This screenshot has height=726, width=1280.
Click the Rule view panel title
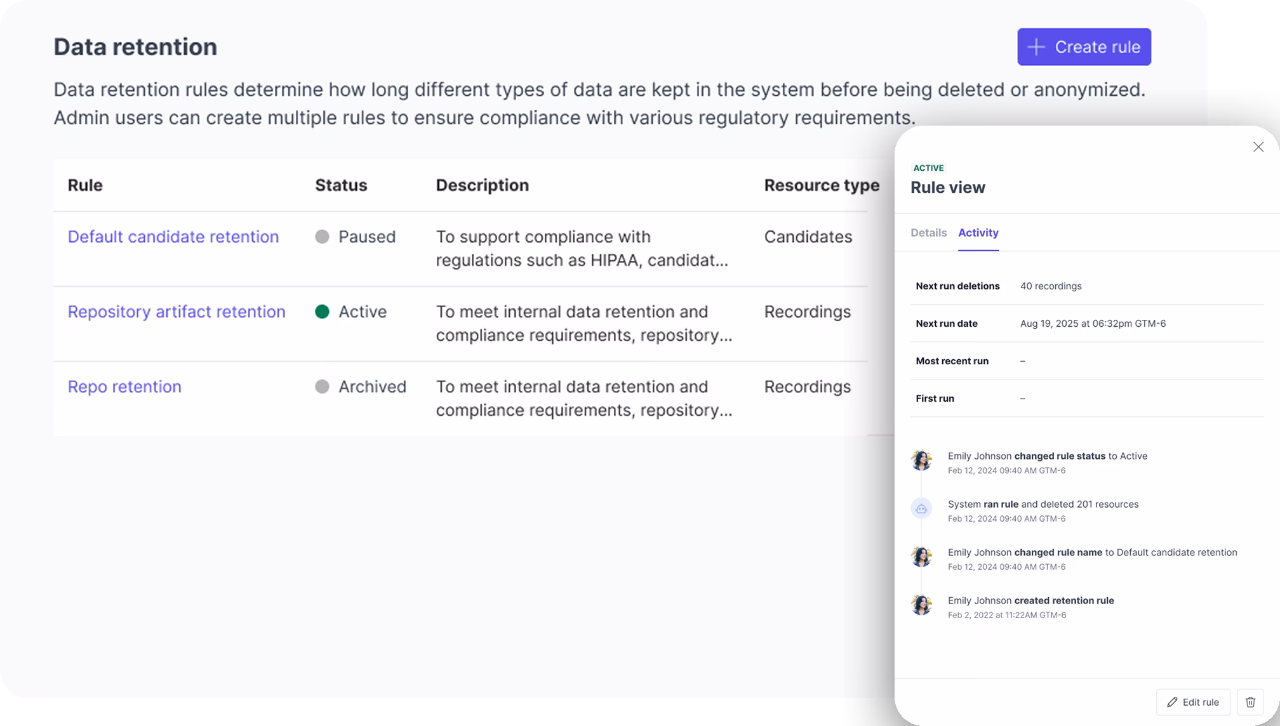[947, 188]
